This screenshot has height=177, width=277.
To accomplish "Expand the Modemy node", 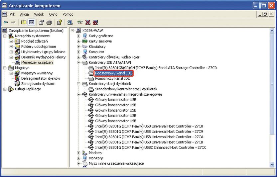I will pyautogui.click(x=78, y=153).
